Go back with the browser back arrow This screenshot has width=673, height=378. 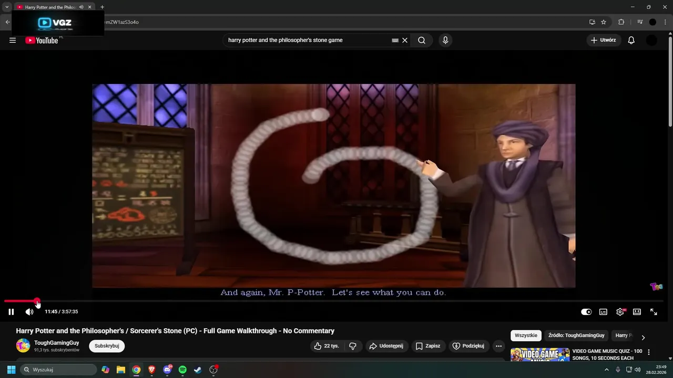(7, 22)
